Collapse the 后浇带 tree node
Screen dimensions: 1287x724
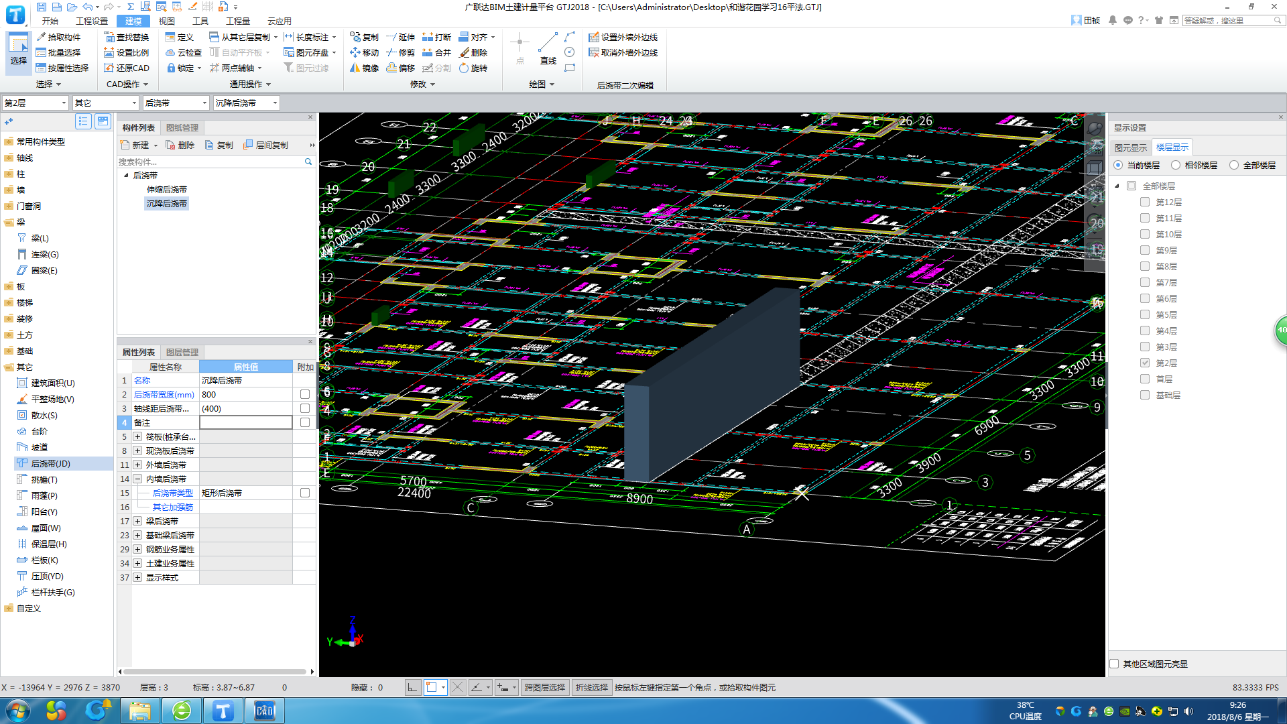point(126,175)
